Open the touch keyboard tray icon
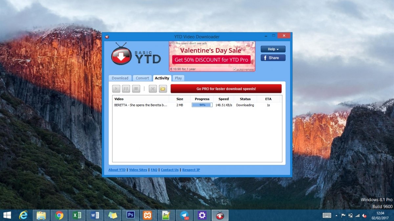Screen dimensions: 394x221 coord(327,215)
